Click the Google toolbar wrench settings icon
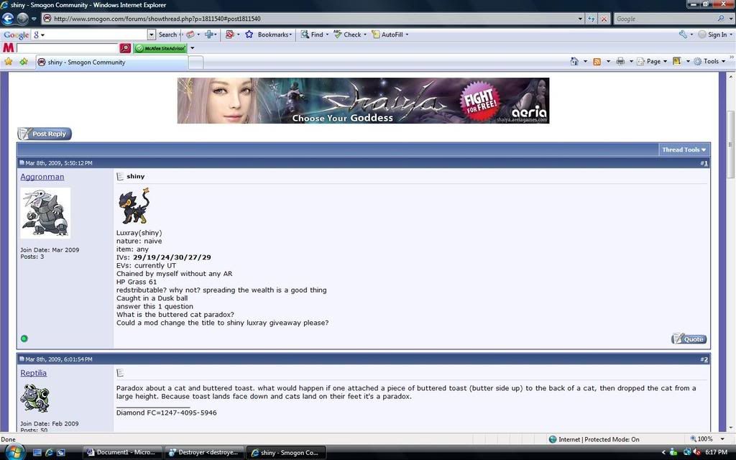 (683, 34)
